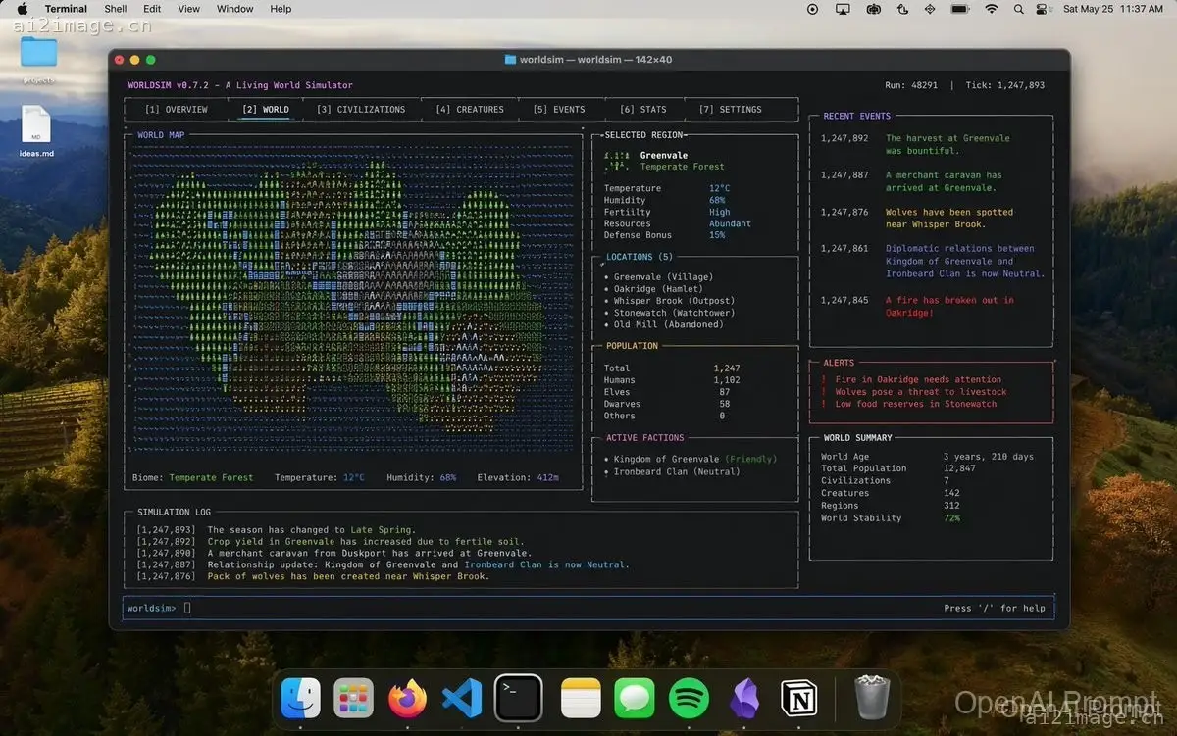Click "Press '/' for help" hint
This screenshot has width=1177, height=736.
pyautogui.click(x=995, y=608)
